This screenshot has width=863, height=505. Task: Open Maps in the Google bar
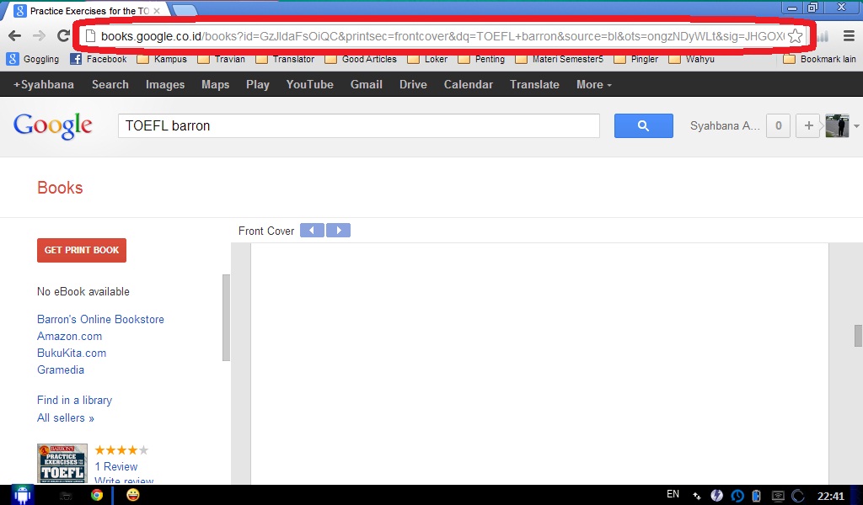(x=215, y=85)
